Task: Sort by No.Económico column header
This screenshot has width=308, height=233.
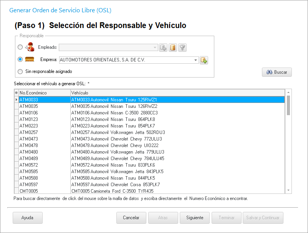Action: pos(44,93)
